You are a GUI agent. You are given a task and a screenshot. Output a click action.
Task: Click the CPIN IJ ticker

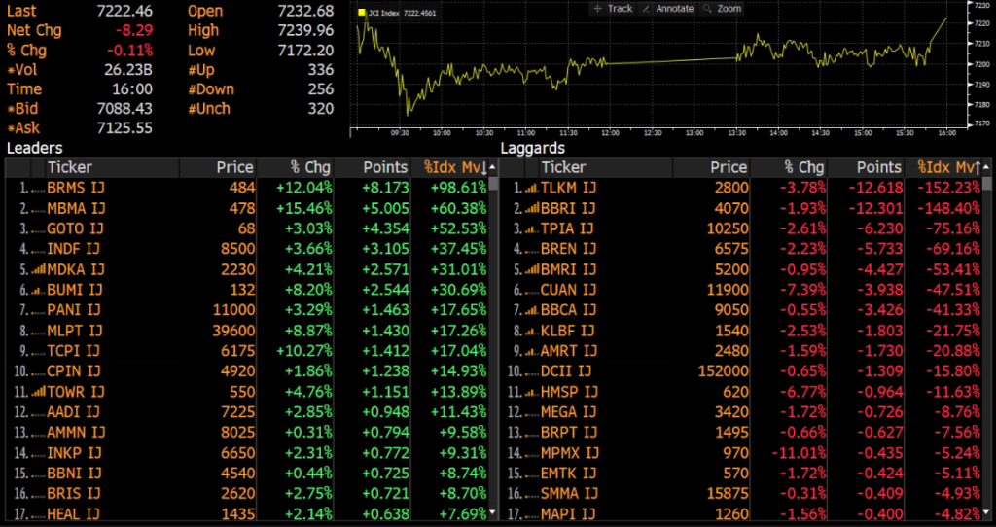pos(74,371)
